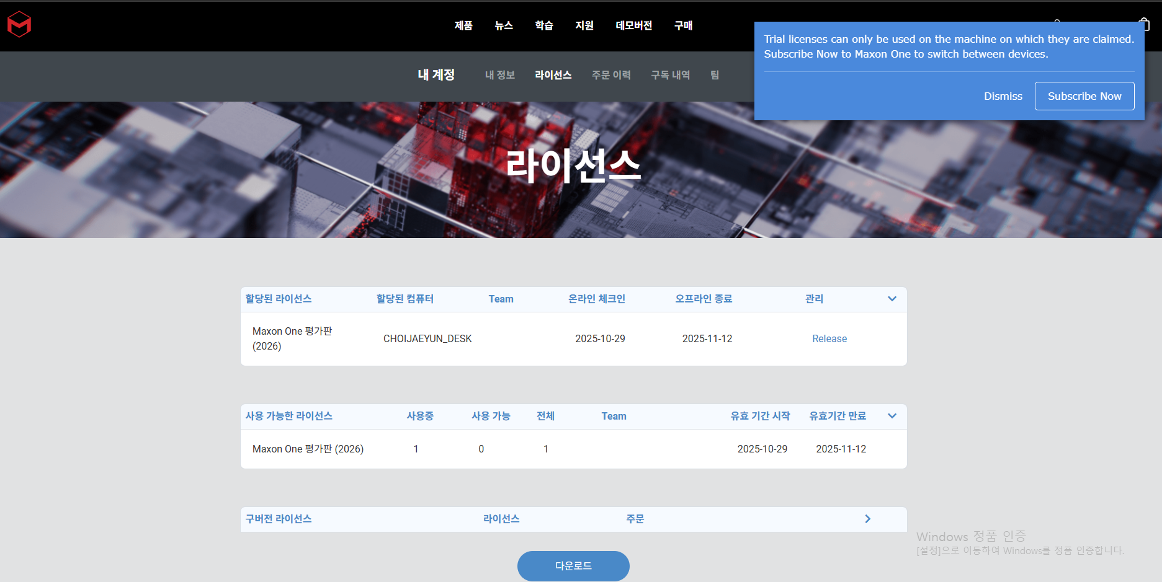Image resolution: width=1162 pixels, height=582 pixels.
Task: Open the 팀 tab
Action: [715, 75]
